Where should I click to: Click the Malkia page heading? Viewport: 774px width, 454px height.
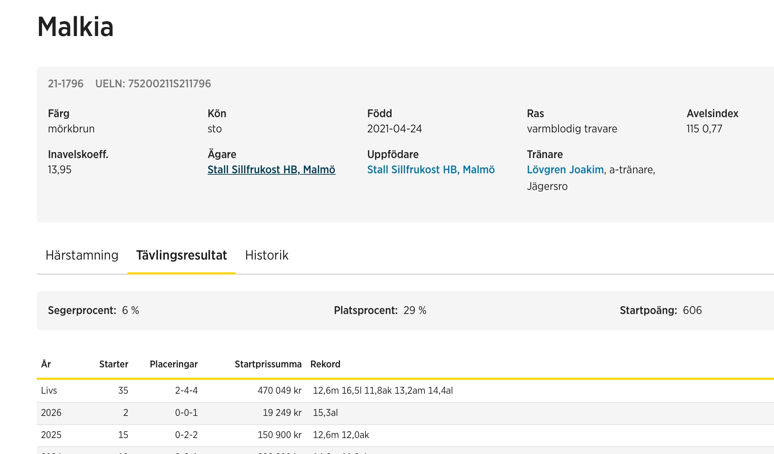point(75,27)
